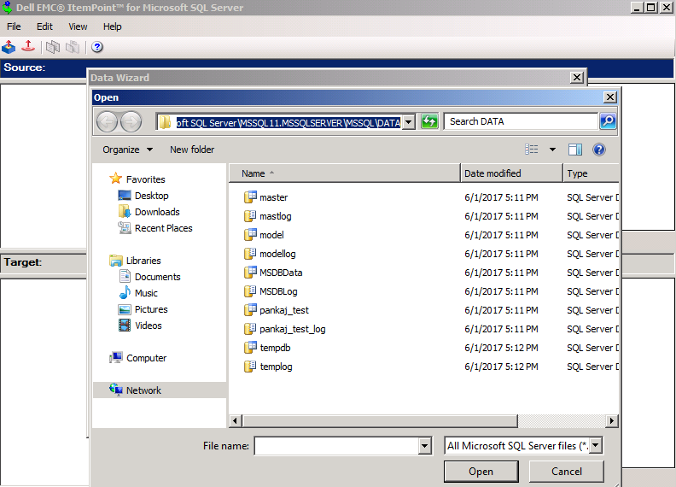Sort by Type column header

click(x=591, y=173)
